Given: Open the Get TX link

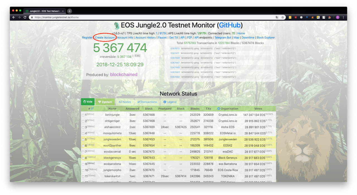Looking at the screenshot, I should [173, 38].
